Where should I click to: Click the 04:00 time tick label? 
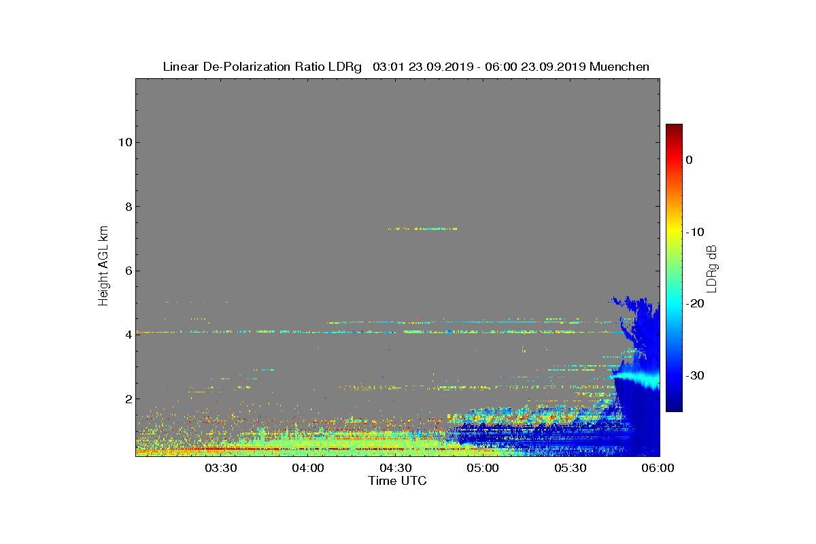point(308,468)
